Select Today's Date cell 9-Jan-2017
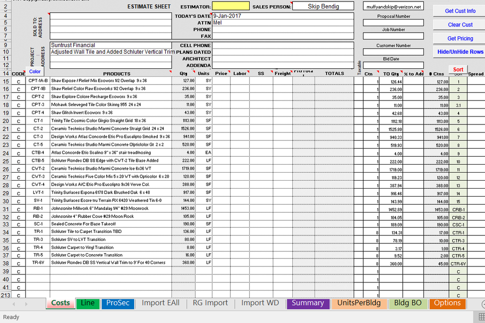 pyautogui.click(x=283, y=16)
